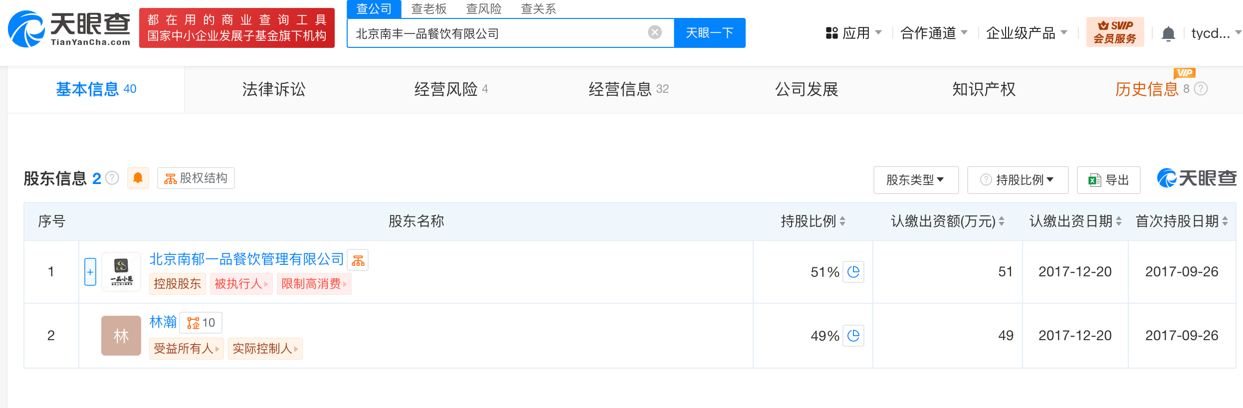Open pie chart for 51% shareholding
This screenshot has width=1243, height=408.
click(853, 272)
